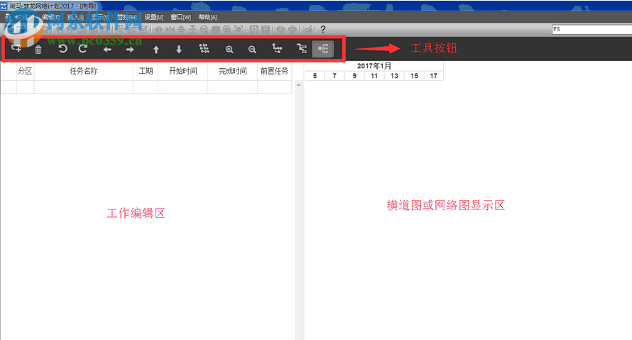Click the stepped hierarchy view icon

pyautogui.click(x=302, y=49)
